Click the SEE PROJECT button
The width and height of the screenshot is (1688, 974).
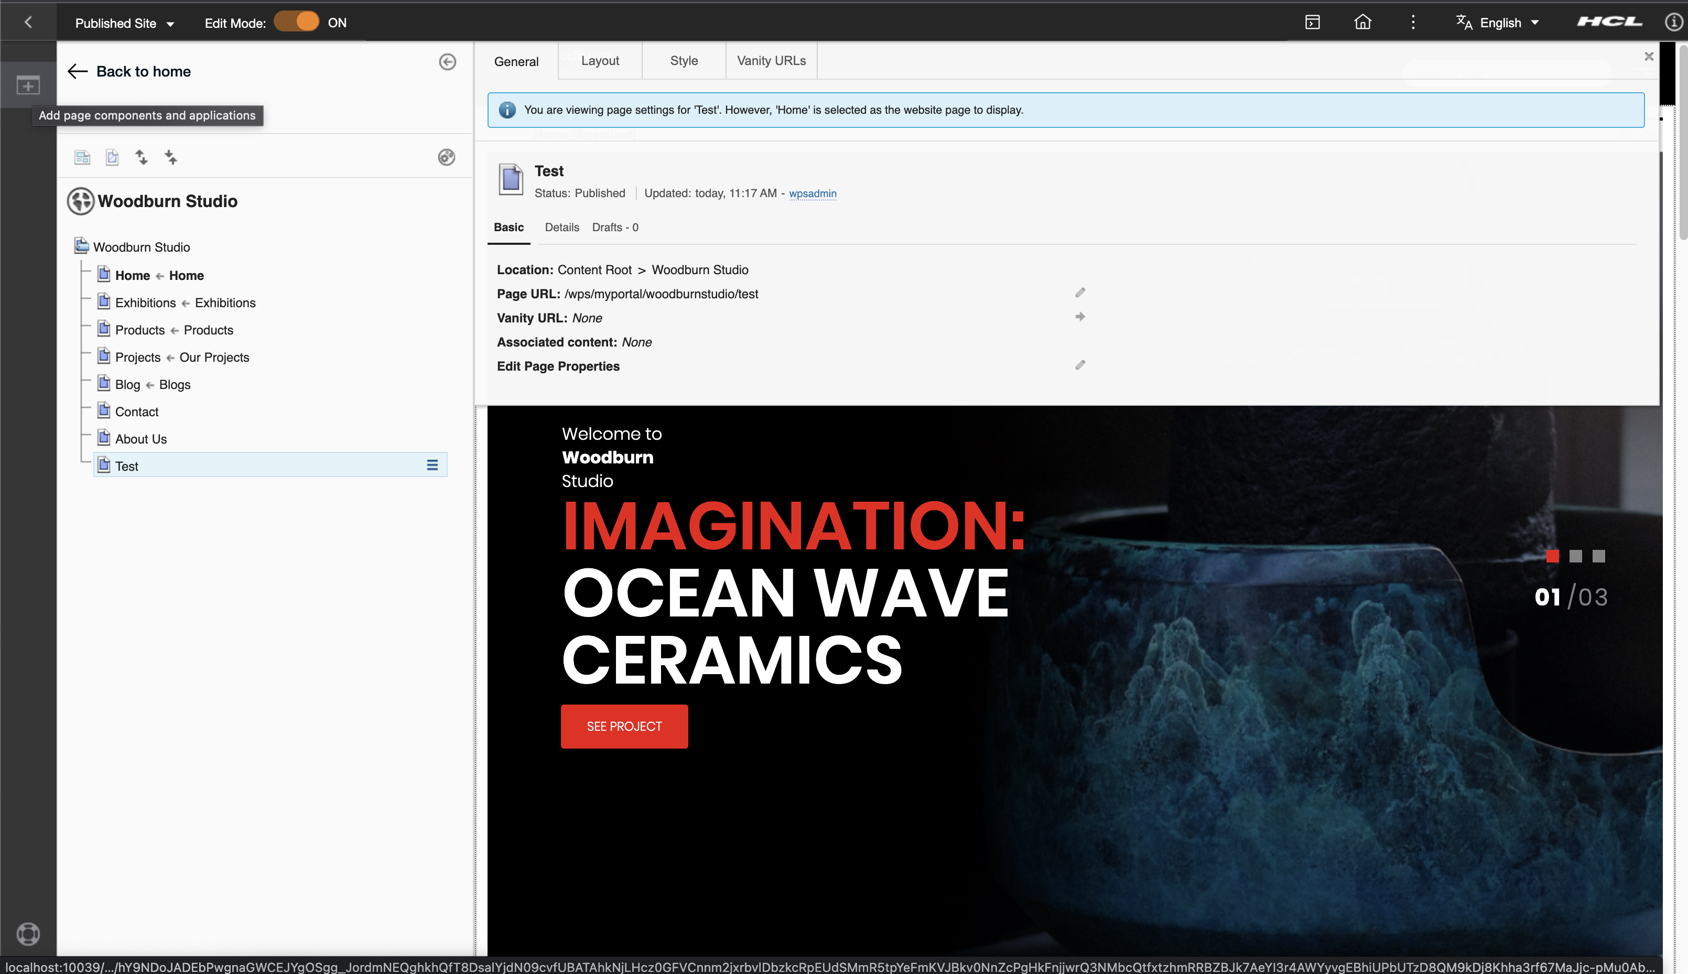tap(624, 726)
